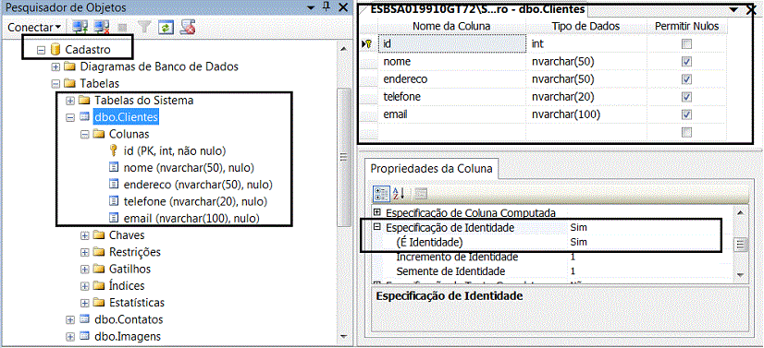The image size is (764, 348).
Task: Click the Tipo de Dados header
Action: (x=586, y=26)
